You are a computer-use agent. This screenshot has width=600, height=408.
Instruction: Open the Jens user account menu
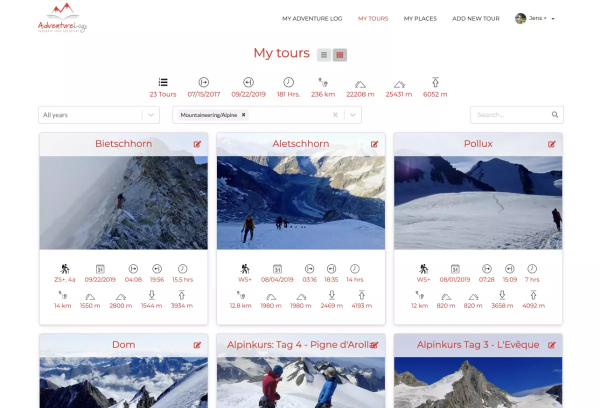coord(535,18)
